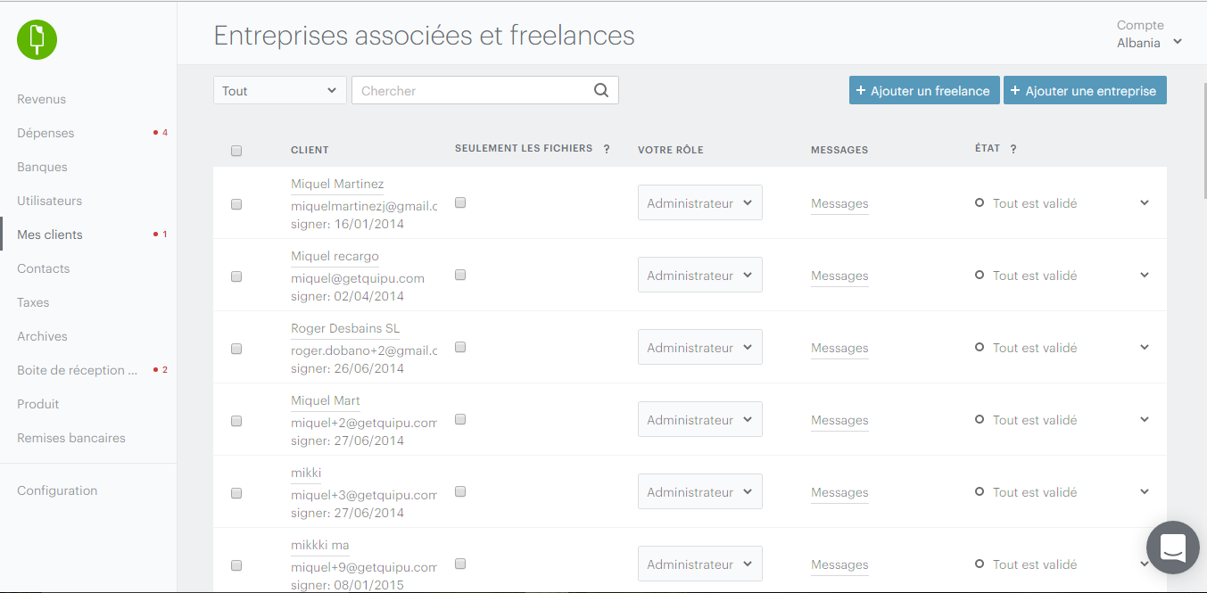The width and height of the screenshot is (1207, 593).
Task: Toggle the select-all clients checkbox
Action: (236, 151)
